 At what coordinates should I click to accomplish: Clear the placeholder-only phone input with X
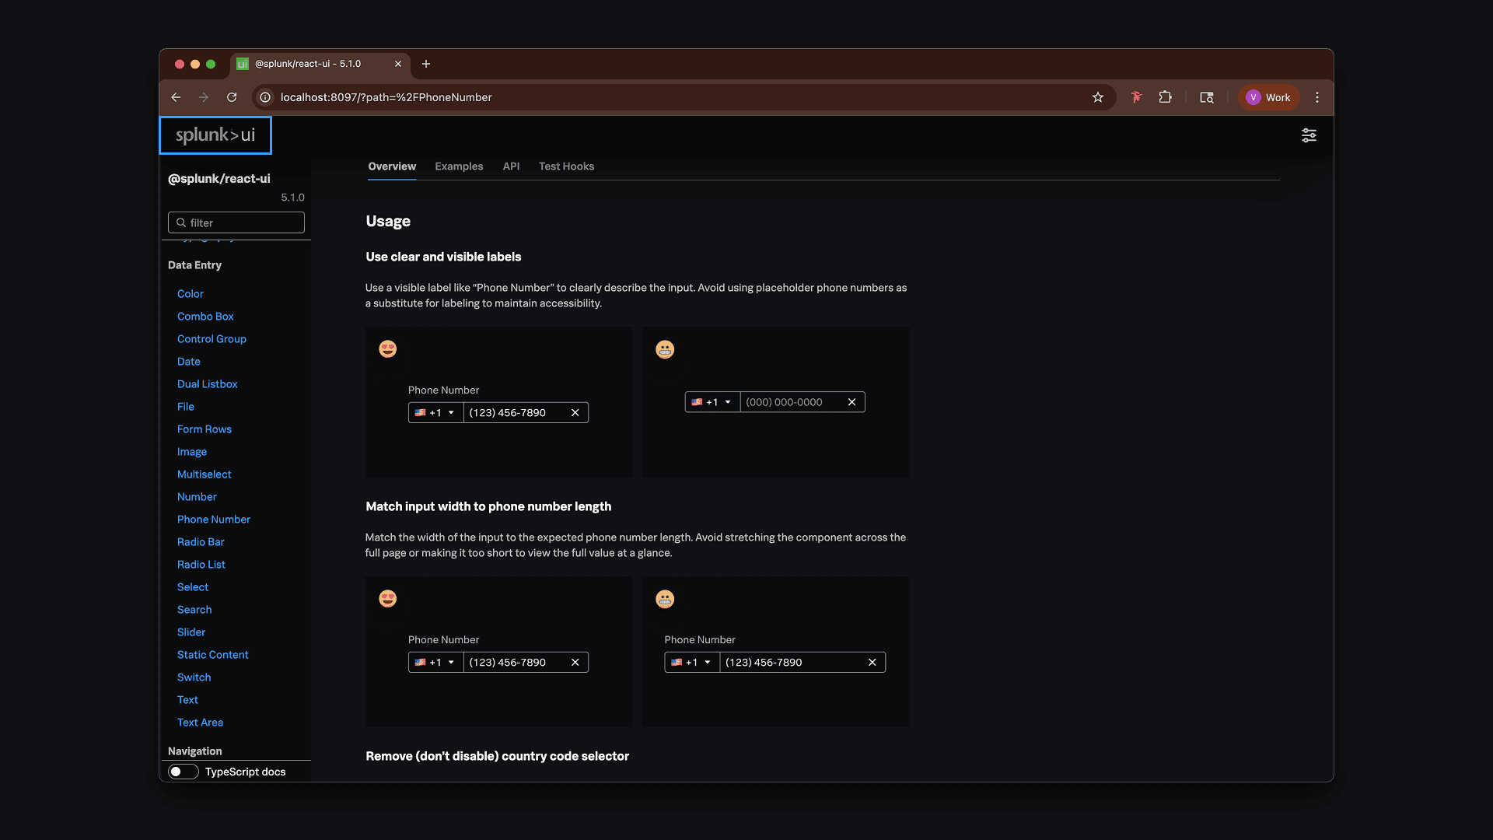[x=851, y=402]
